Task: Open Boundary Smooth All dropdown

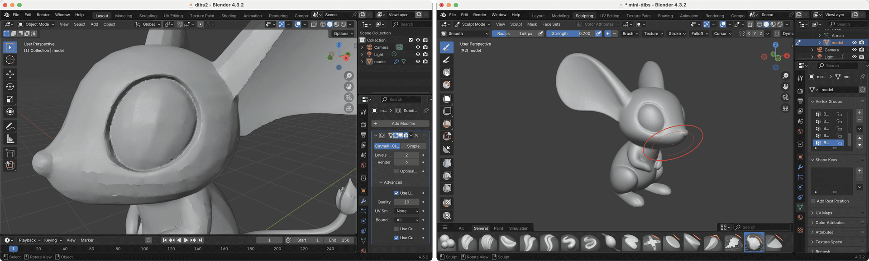Action: click(x=407, y=220)
